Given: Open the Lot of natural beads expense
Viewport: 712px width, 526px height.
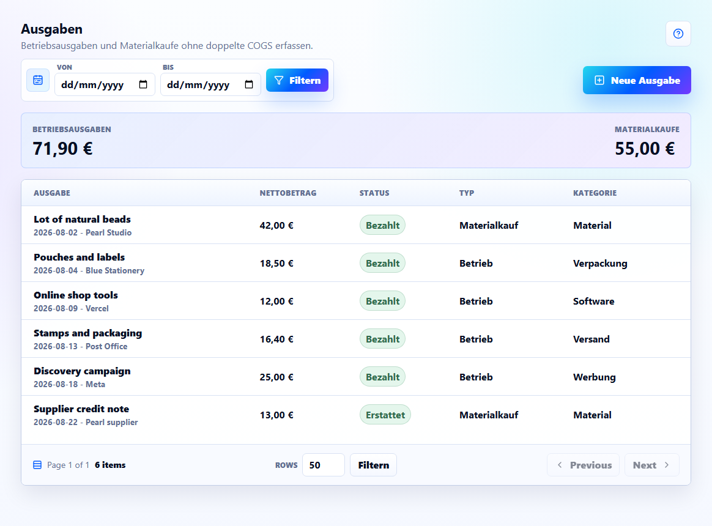Looking at the screenshot, I should 82,220.
